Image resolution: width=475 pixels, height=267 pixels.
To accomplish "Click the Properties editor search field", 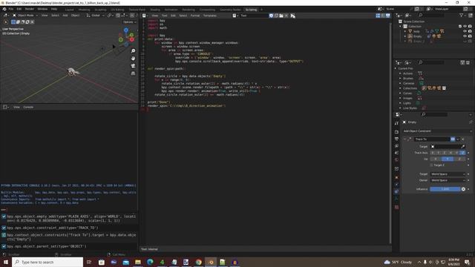I will click(x=433, y=114).
